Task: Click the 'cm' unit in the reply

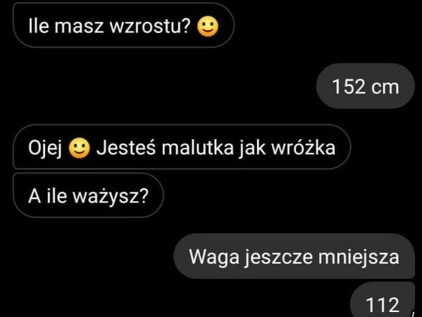Action: (385, 87)
